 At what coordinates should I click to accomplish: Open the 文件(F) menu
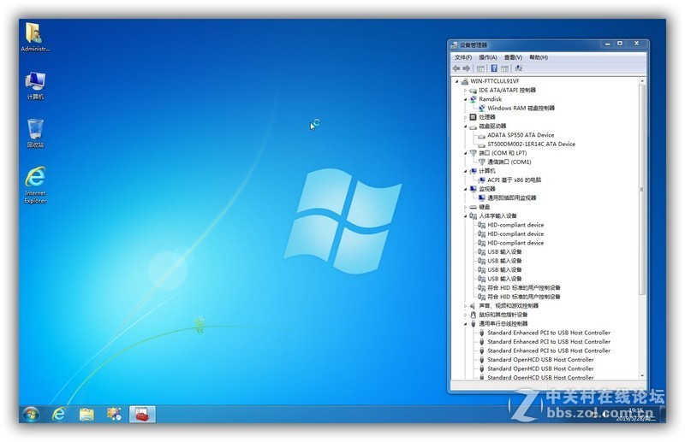pyautogui.click(x=463, y=57)
